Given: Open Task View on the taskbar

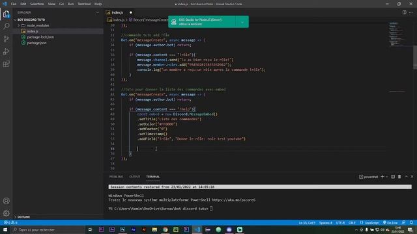Looking at the screenshot, I should [91, 229].
